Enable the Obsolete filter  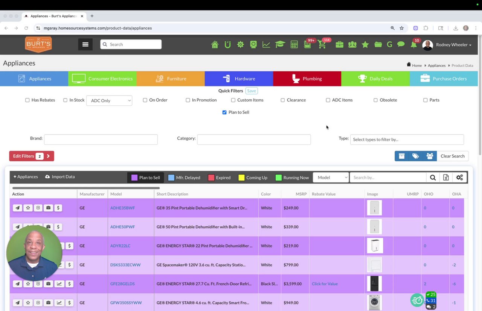(x=375, y=100)
